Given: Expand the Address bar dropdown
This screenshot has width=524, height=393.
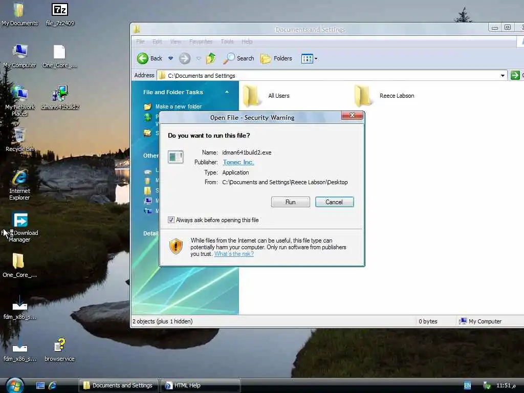Looking at the screenshot, I should point(503,76).
